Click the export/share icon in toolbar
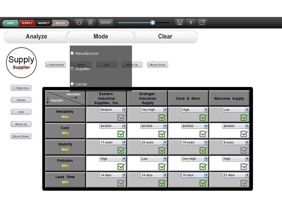The height and width of the screenshot is (212, 282). point(202,23)
